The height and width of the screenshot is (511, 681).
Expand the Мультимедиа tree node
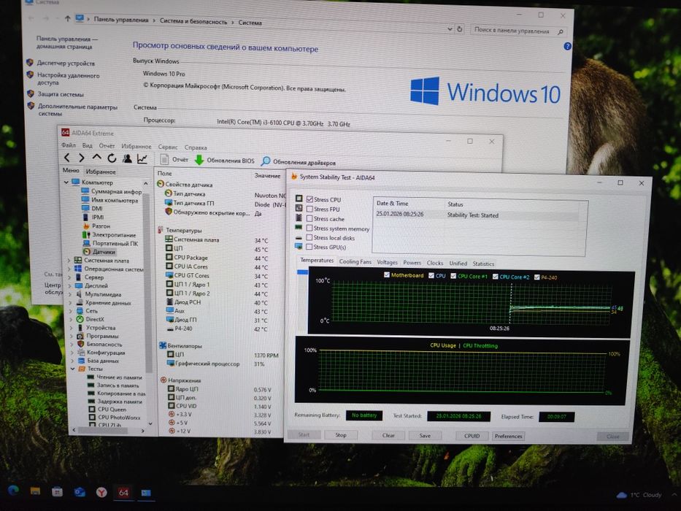click(70, 294)
